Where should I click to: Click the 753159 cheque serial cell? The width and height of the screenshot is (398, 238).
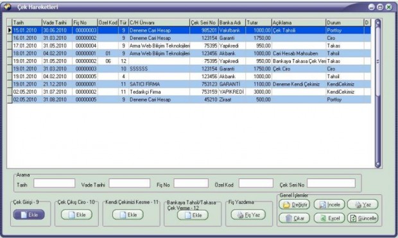coord(204,92)
